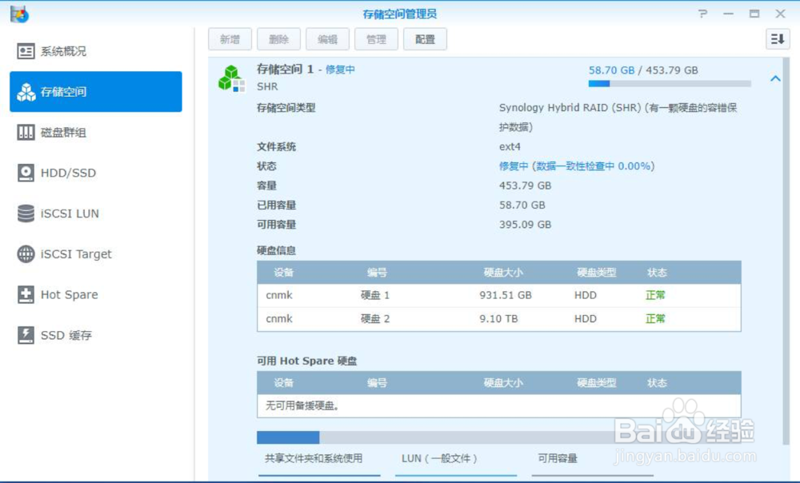
Task: Open iSCSI Target section
Action: click(x=96, y=253)
